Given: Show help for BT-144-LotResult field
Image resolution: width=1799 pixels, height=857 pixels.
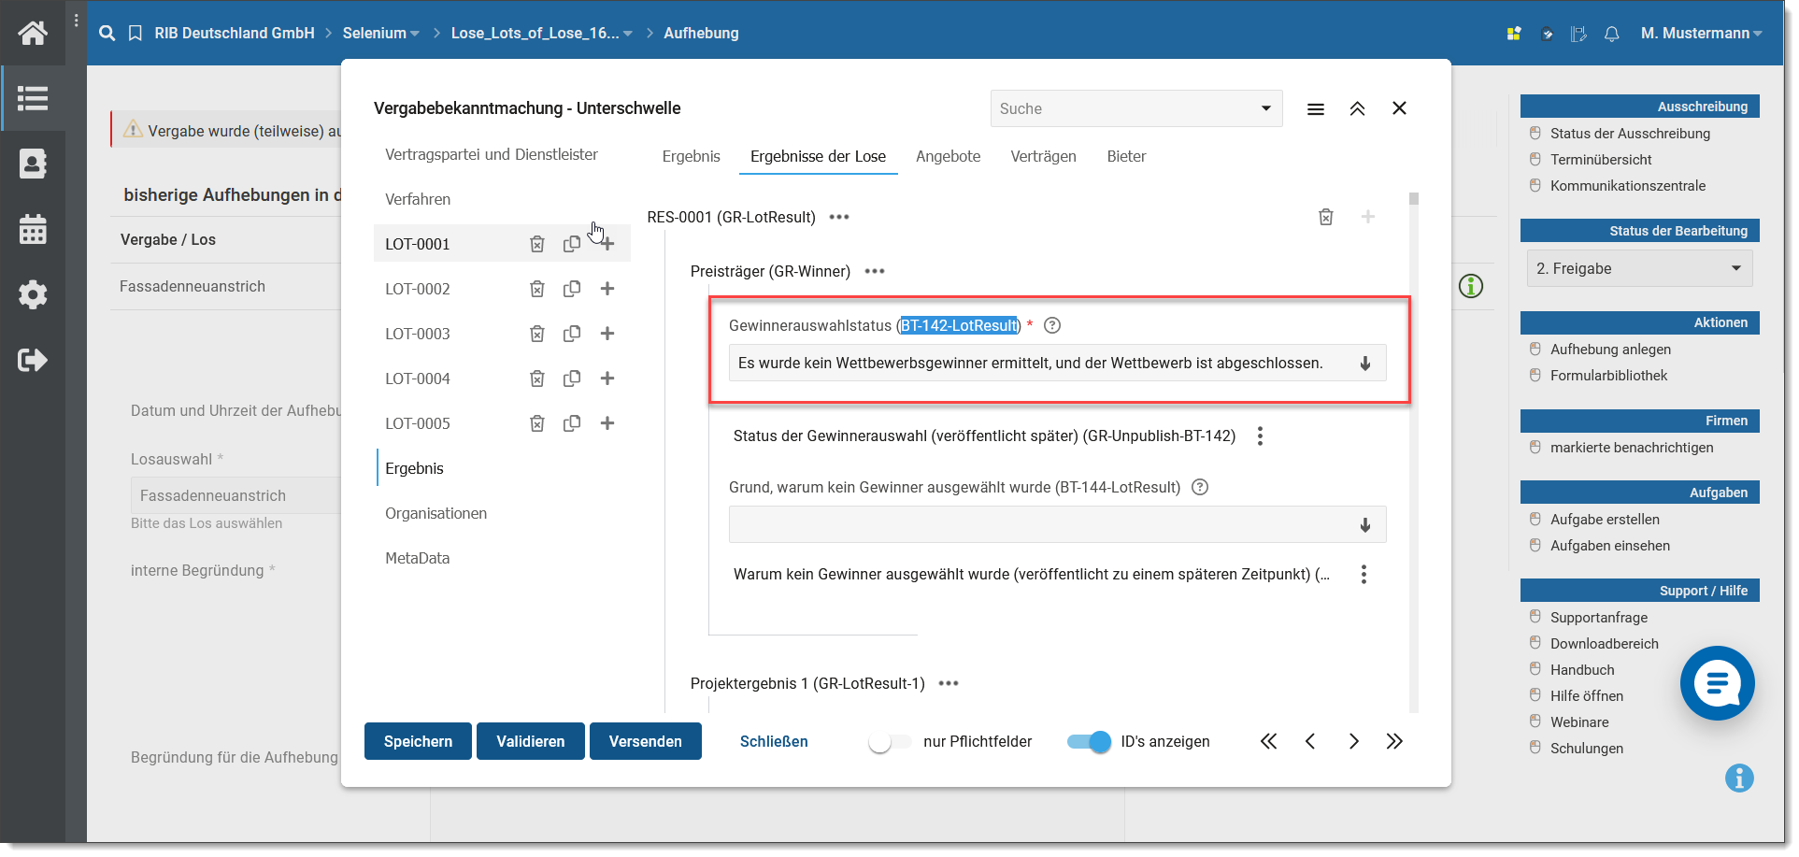Looking at the screenshot, I should click(x=1201, y=487).
